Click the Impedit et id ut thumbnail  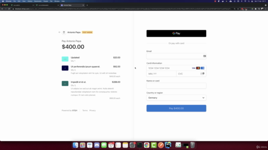point(65,83)
